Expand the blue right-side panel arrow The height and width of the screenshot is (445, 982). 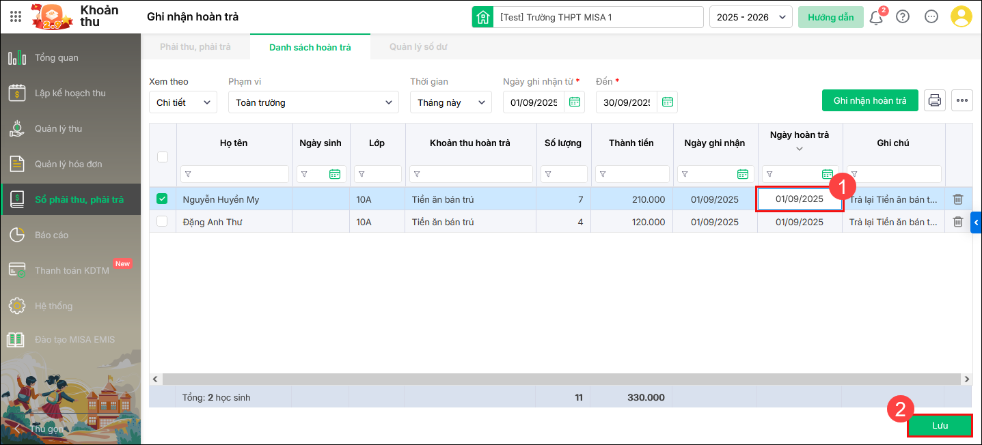point(976,222)
